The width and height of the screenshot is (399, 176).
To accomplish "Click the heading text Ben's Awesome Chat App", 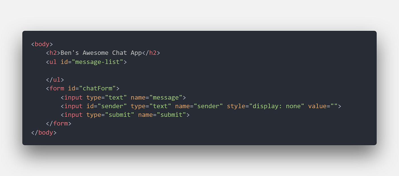I will click(101, 53).
